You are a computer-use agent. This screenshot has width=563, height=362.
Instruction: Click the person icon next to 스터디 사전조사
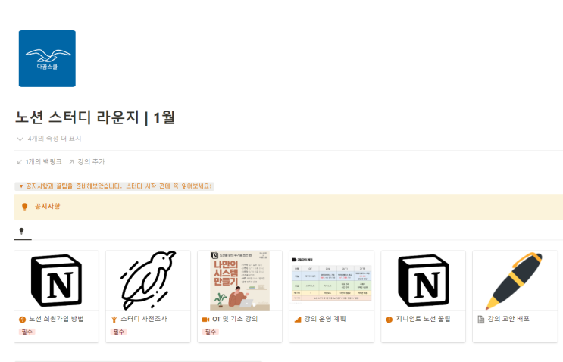click(114, 320)
